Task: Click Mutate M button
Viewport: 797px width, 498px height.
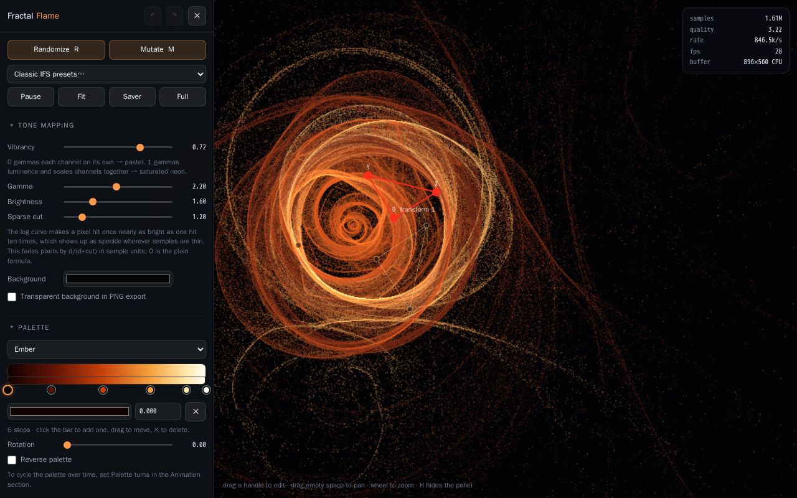Action: 158,50
